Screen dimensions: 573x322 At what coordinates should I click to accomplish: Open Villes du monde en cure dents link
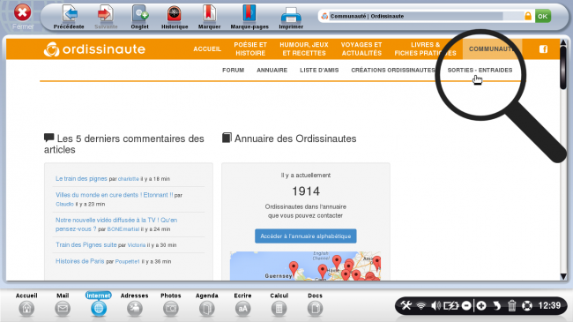pos(114,195)
